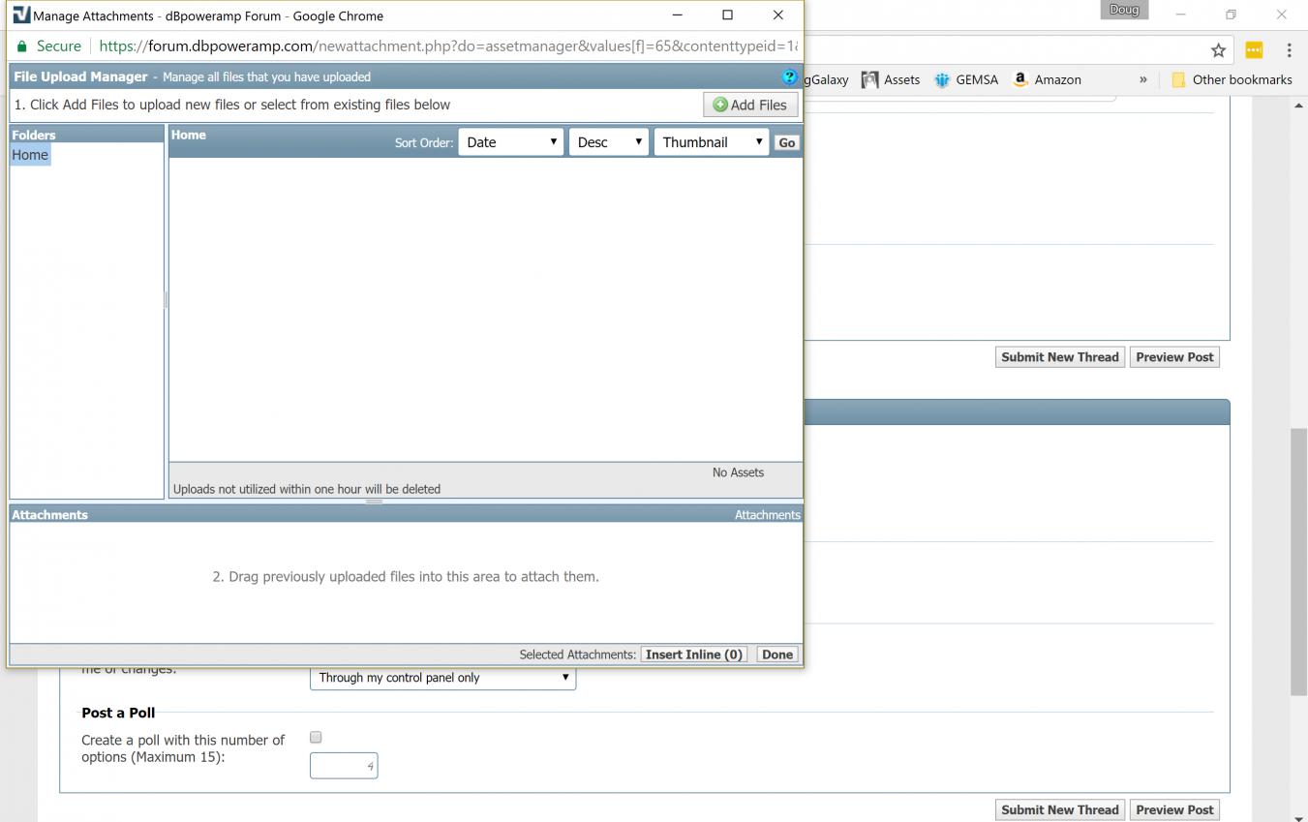The height and width of the screenshot is (822, 1308).
Task: Click the Add Files button
Action: tap(750, 105)
